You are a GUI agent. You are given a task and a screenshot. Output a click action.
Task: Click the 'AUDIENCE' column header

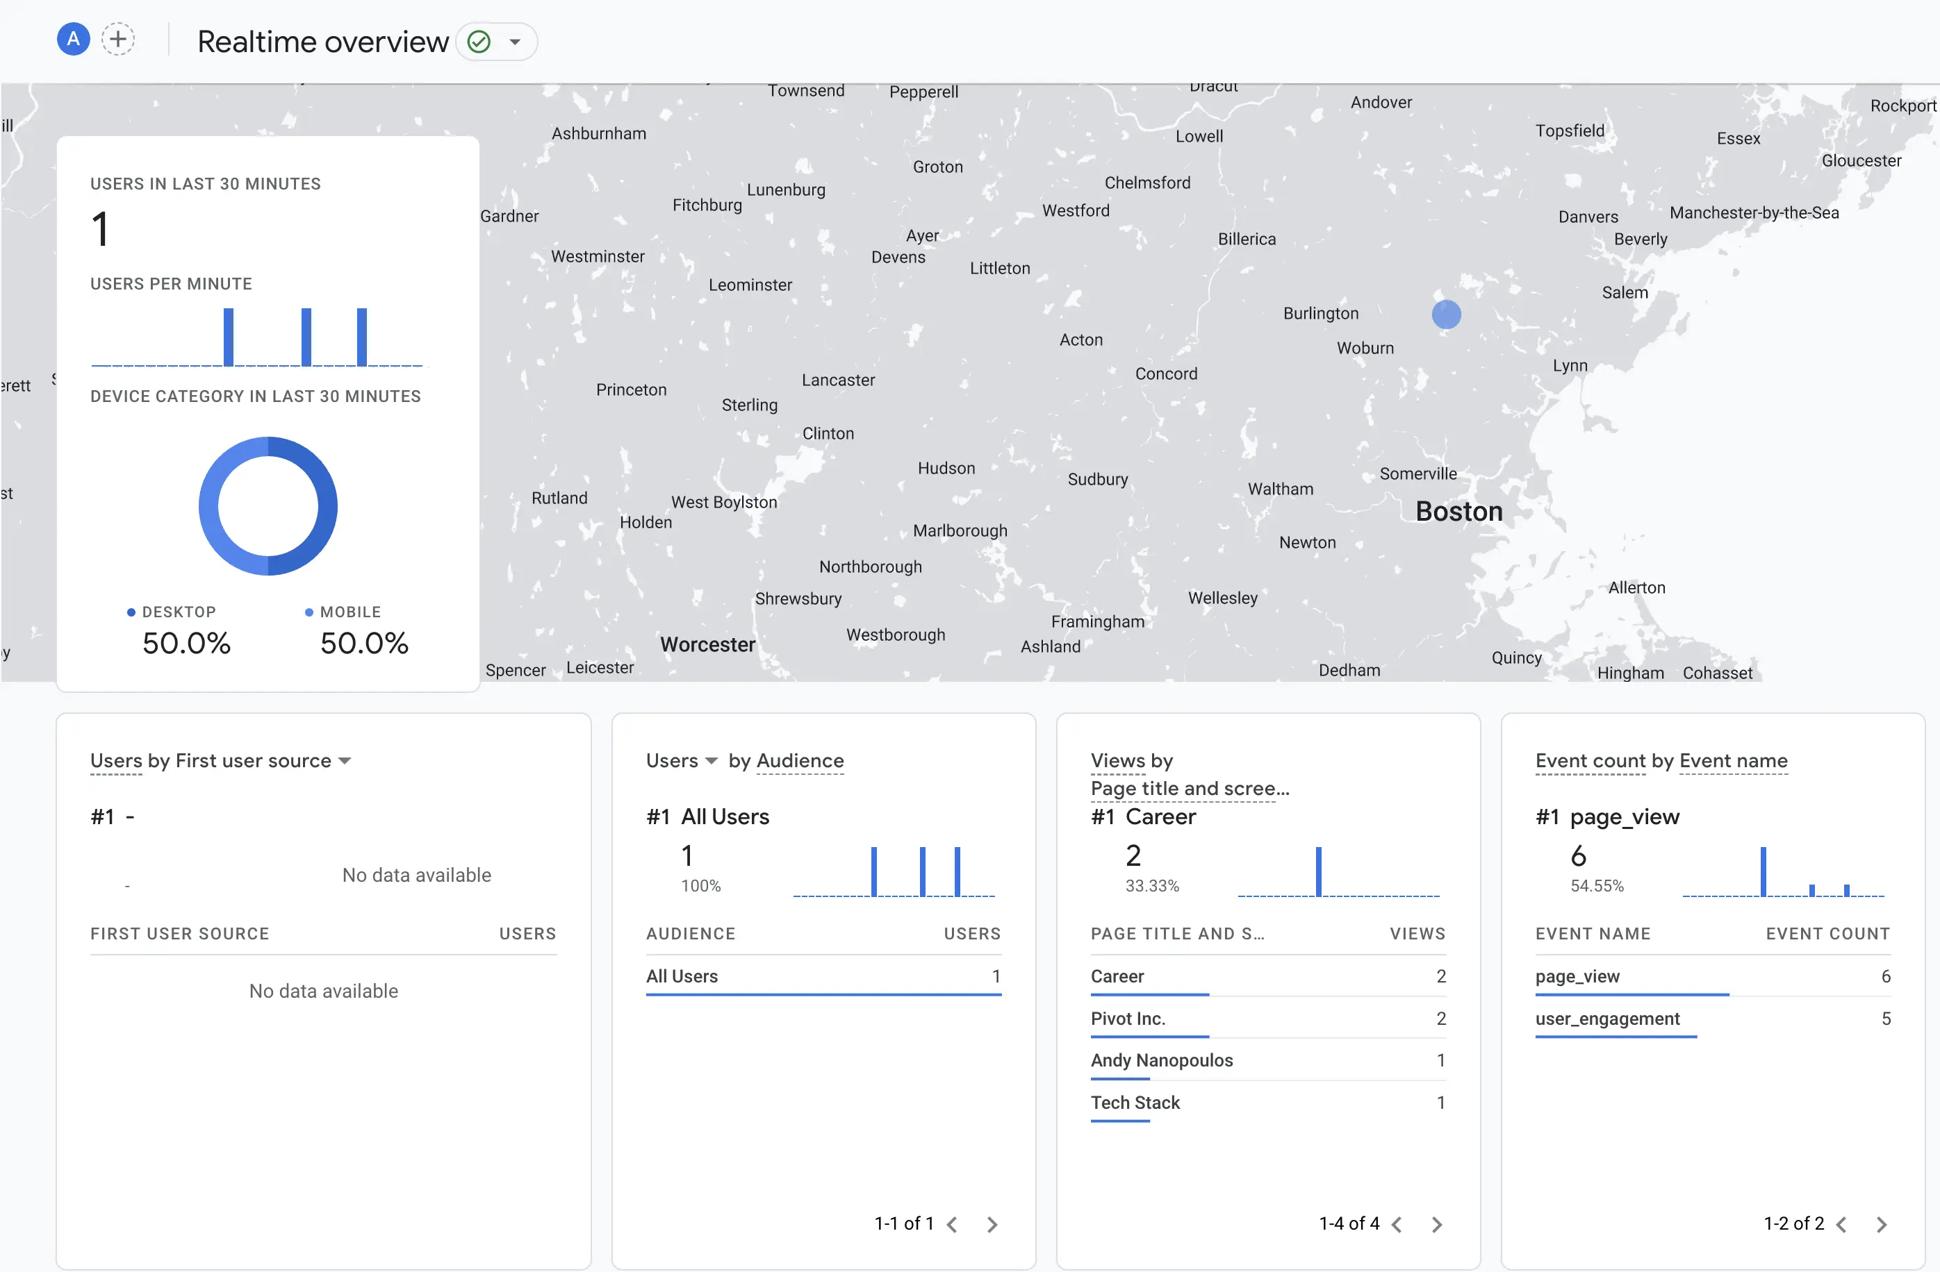[691, 934]
